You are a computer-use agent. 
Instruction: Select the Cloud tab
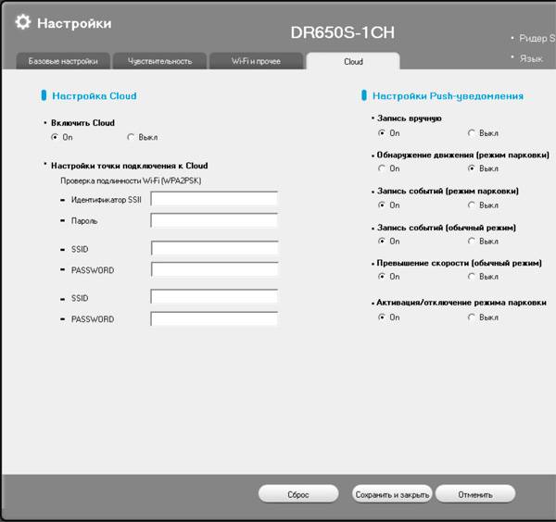(x=353, y=61)
